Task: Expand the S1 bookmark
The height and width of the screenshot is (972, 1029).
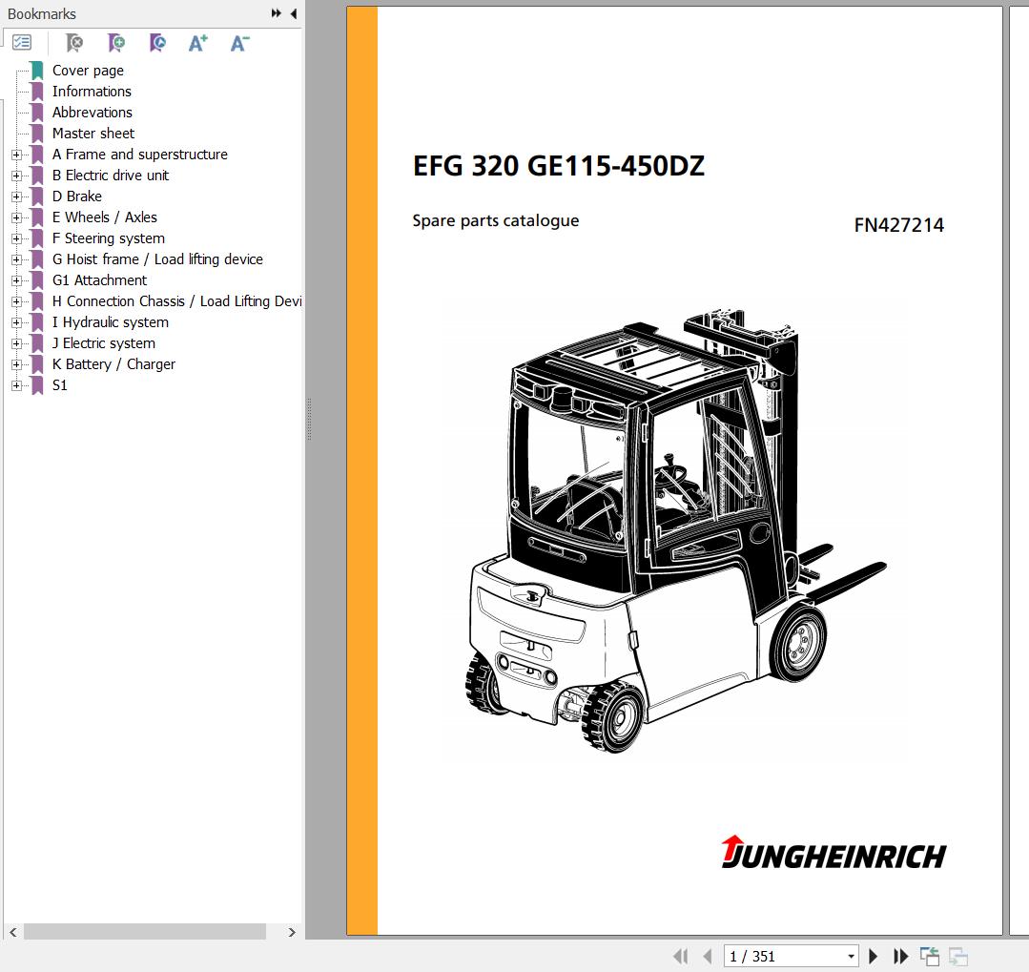Action: (x=16, y=386)
